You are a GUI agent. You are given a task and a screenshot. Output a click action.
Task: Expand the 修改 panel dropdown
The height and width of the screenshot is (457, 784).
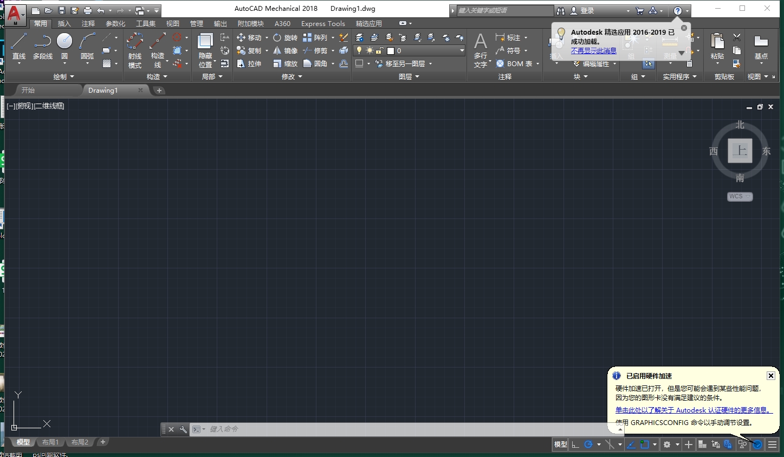292,76
